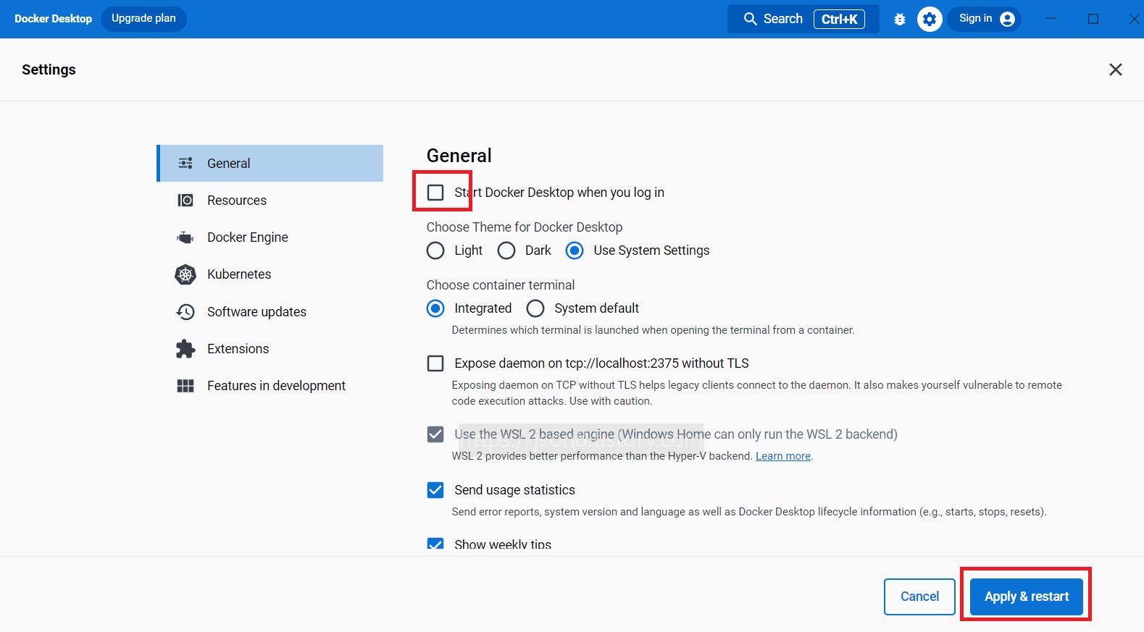This screenshot has height=632, width=1144.
Task: Close the Settings panel with the X
Action: tap(1116, 69)
